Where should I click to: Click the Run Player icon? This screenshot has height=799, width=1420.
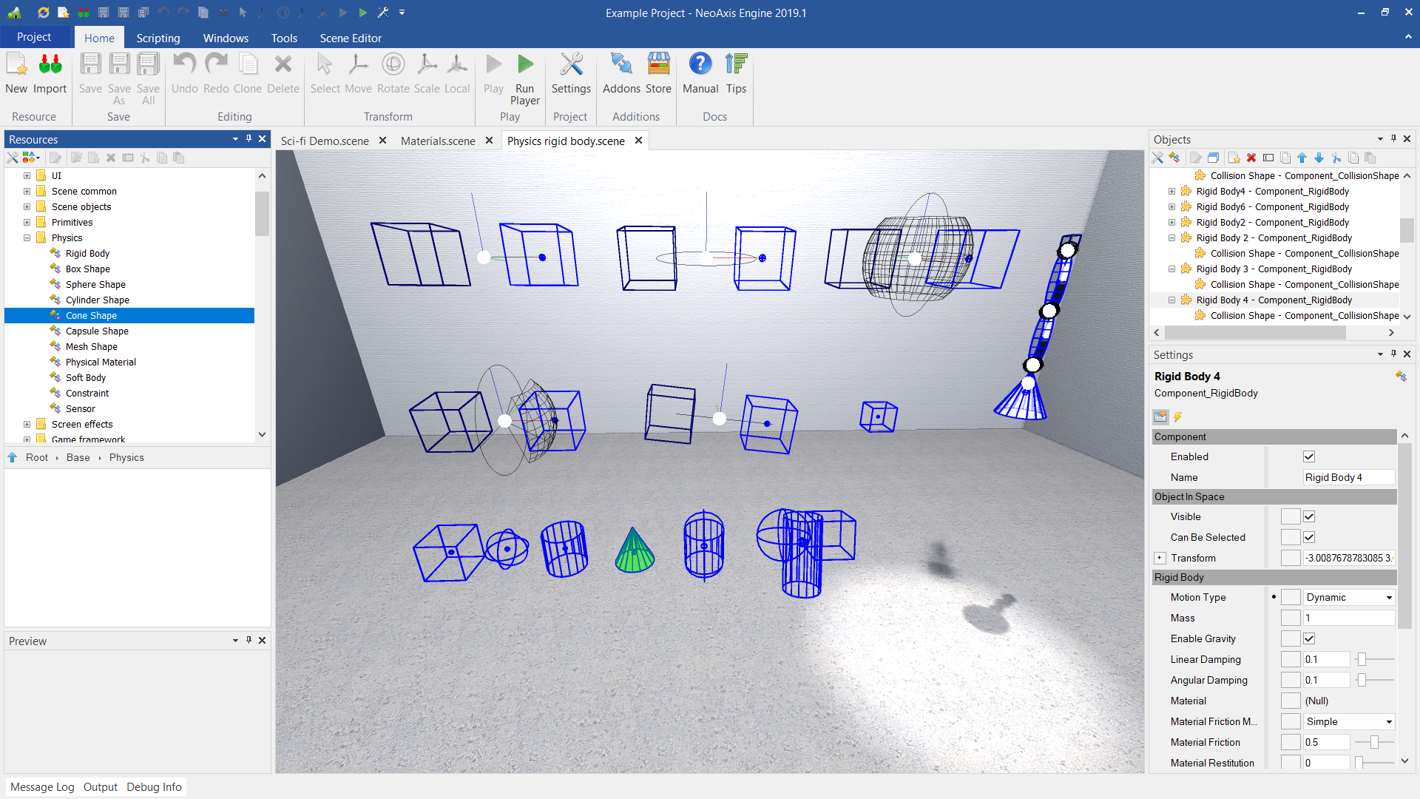coord(524,65)
